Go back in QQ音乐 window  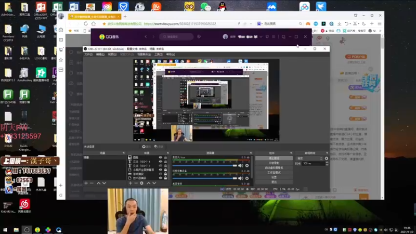coord(146,36)
